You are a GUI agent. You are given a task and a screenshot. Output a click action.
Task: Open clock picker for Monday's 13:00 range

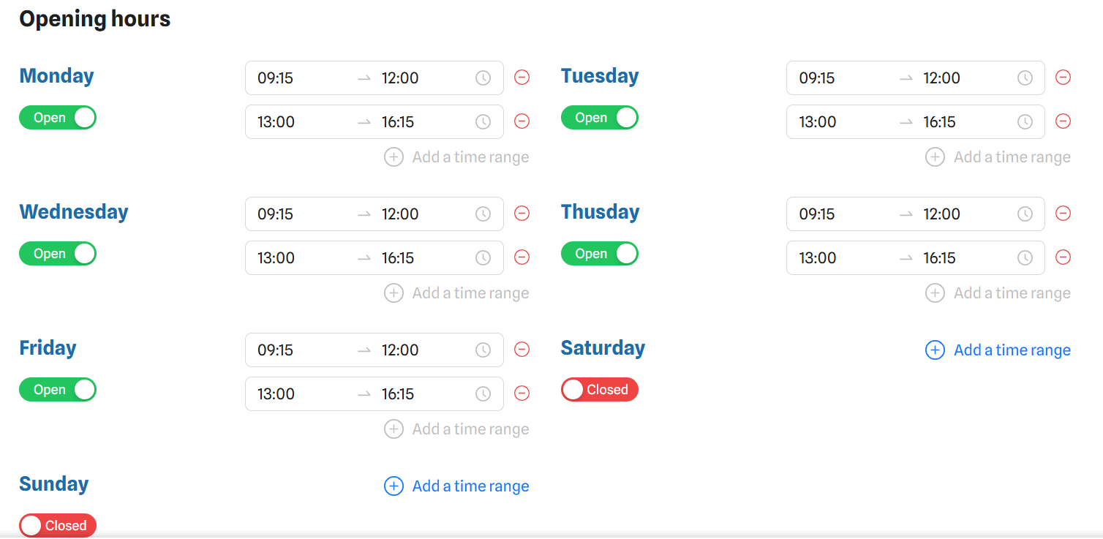[x=483, y=121]
